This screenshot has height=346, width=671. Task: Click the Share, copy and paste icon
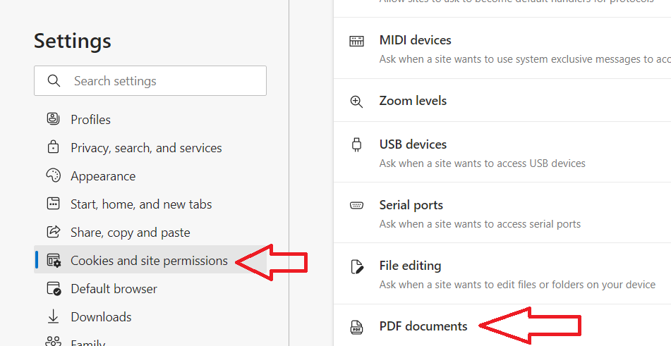click(53, 232)
